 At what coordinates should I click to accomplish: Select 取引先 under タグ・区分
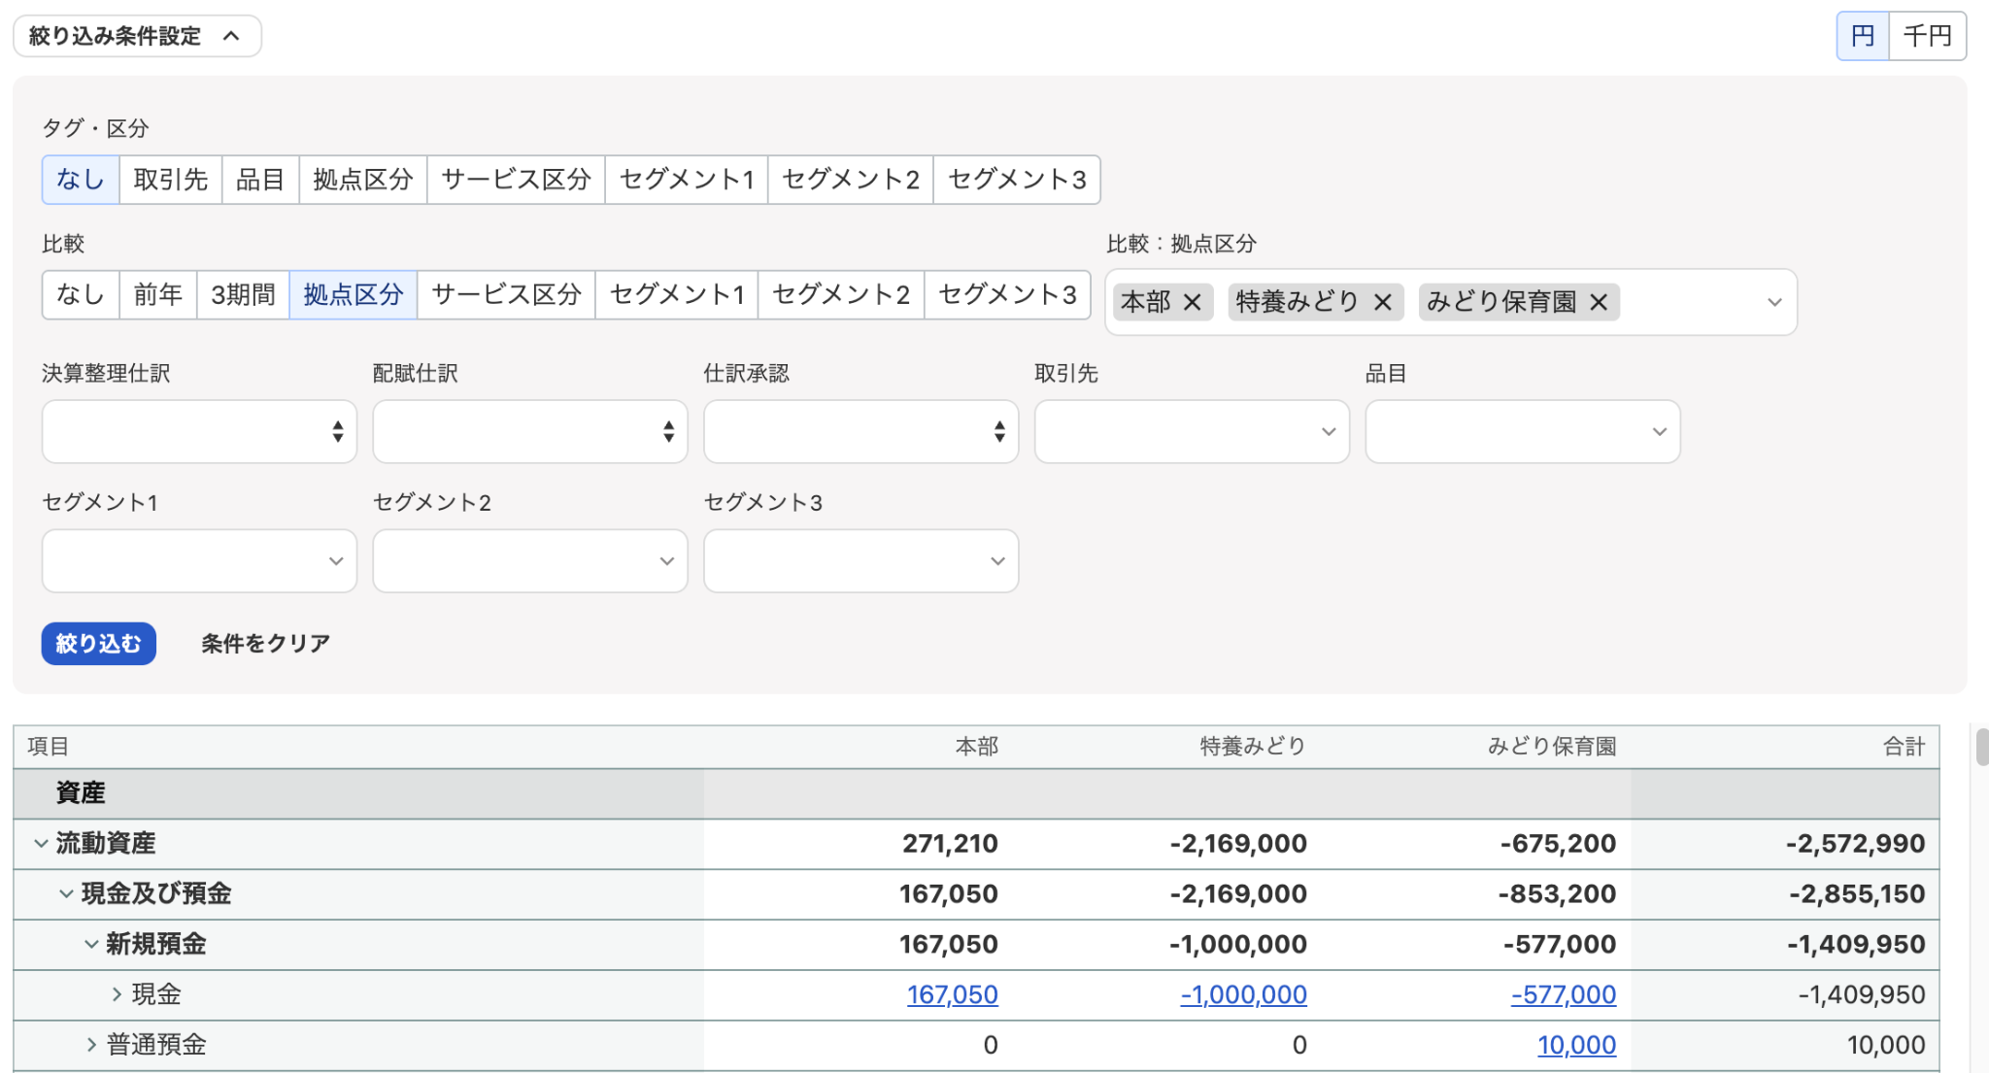[171, 180]
